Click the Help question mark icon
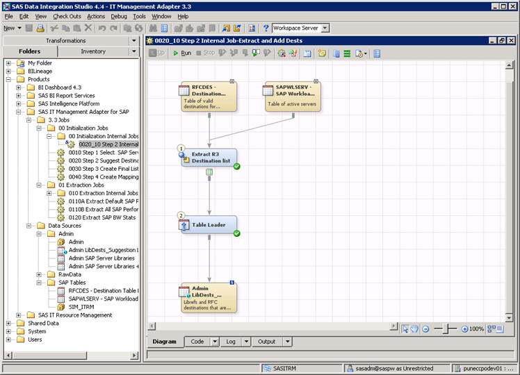 click(x=266, y=28)
